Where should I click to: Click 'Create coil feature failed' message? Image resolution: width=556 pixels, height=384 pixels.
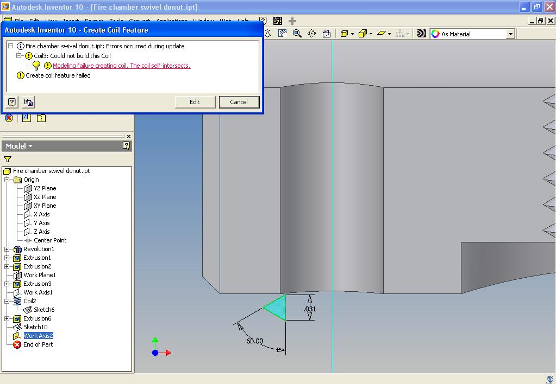[58, 75]
